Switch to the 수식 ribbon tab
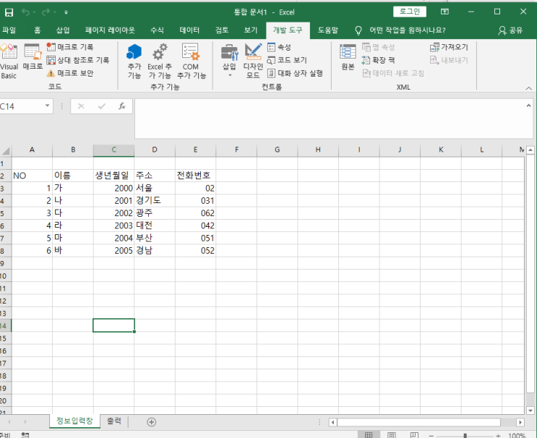The image size is (537, 438). [157, 30]
